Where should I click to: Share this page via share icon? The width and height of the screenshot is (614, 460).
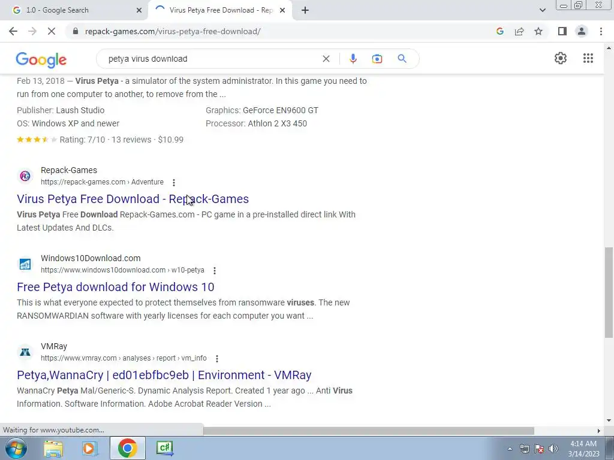tap(519, 31)
